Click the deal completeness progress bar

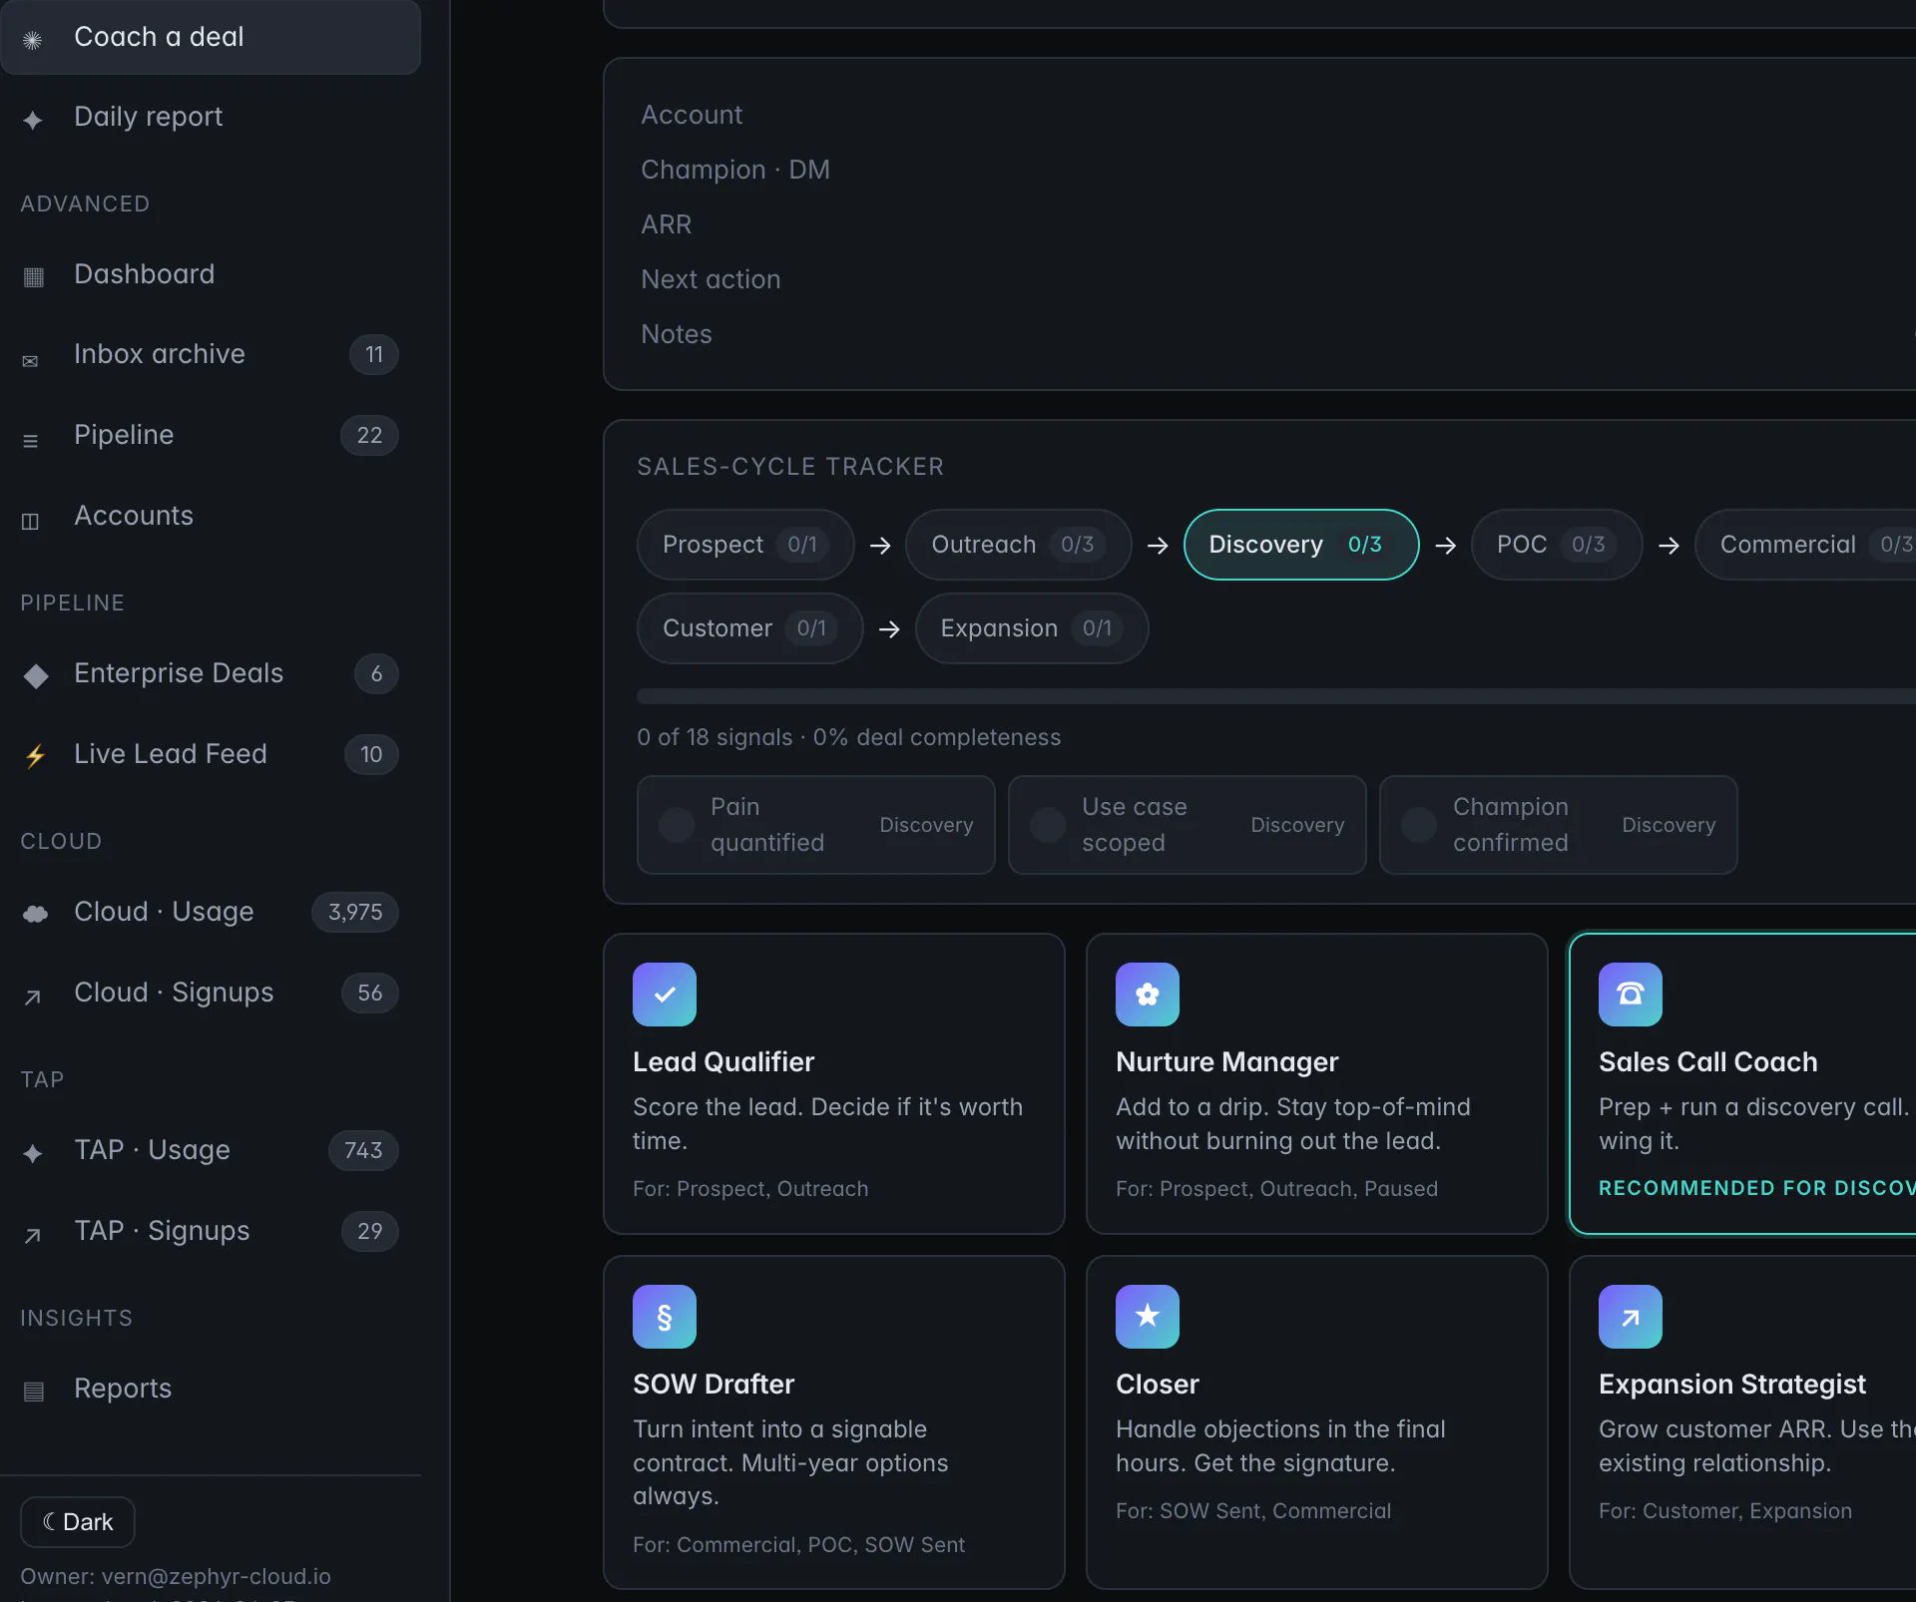[x=1276, y=696]
